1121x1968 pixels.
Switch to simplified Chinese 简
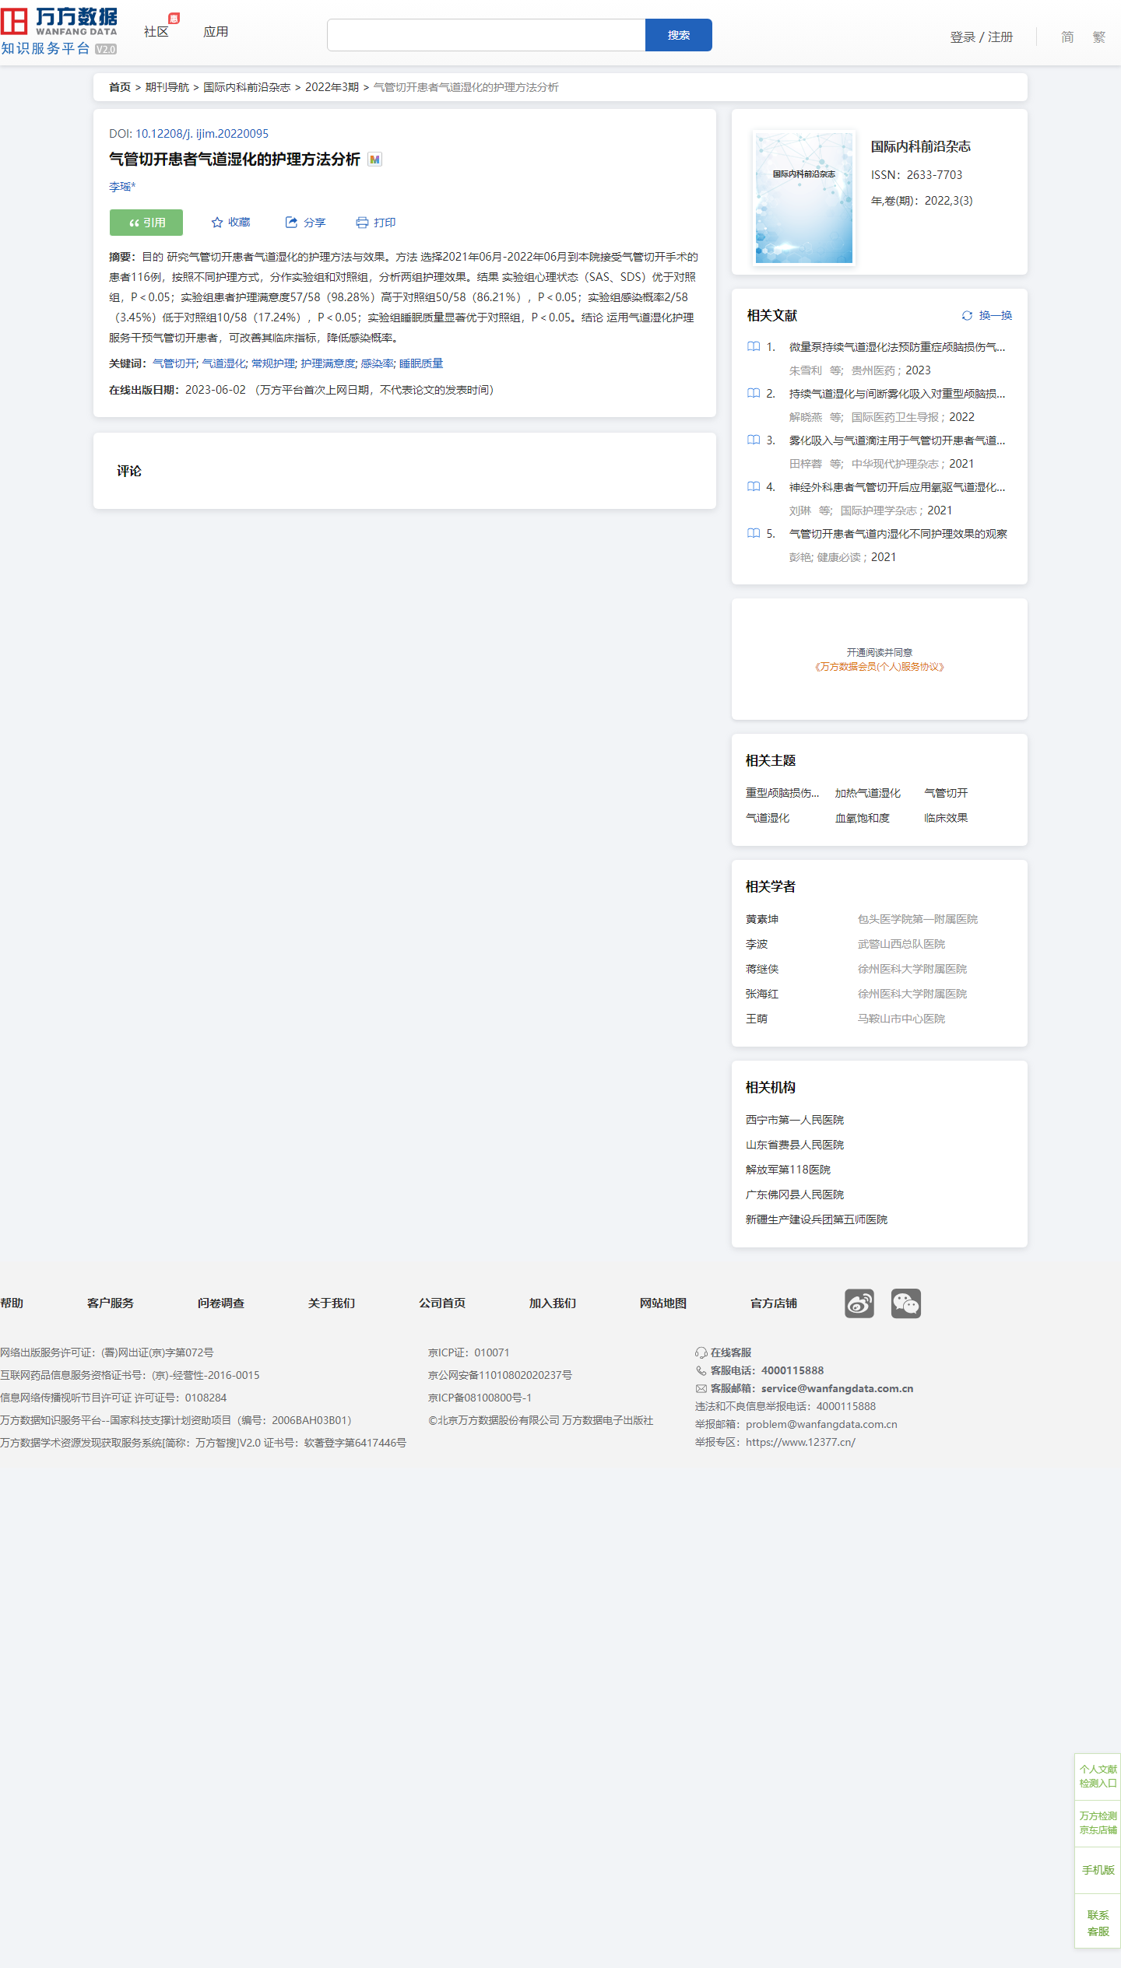(1067, 37)
